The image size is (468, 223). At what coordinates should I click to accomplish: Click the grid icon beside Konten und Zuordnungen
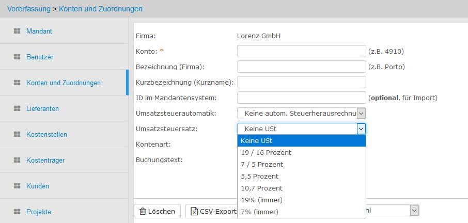click(17, 83)
